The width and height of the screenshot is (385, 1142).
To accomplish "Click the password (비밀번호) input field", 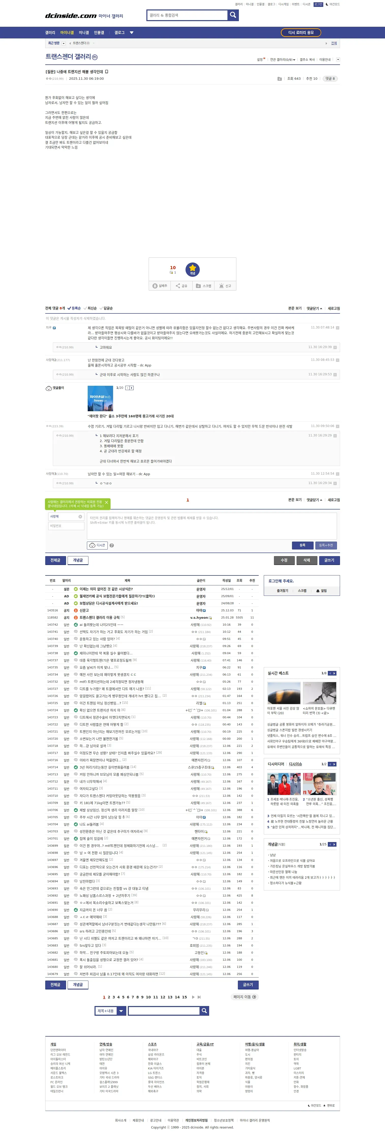I will [x=66, y=526].
